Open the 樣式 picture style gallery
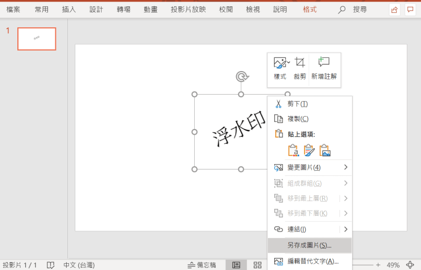Image resolution: width=421 pixels, height=270 pixels. point(280,69)
